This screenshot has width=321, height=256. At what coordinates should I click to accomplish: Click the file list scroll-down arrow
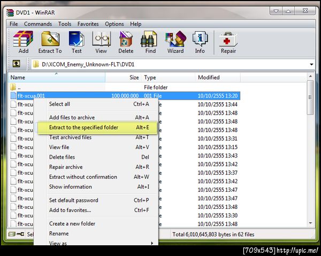click(x=310, y=223)
